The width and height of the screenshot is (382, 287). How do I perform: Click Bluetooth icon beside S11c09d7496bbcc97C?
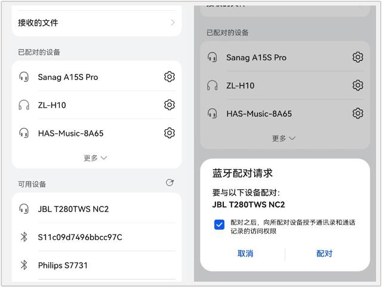coord(24,237)
